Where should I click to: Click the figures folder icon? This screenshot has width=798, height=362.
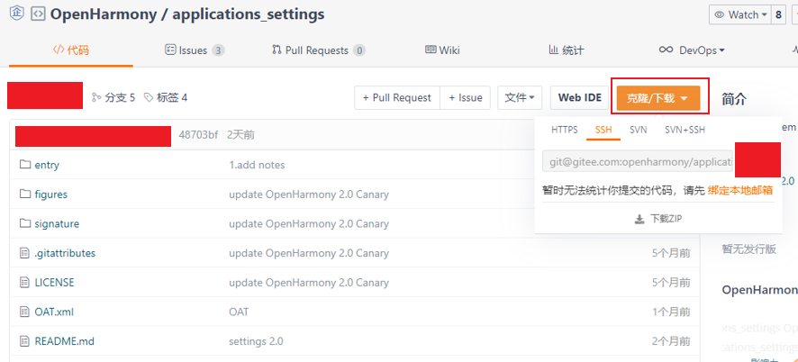tap(25, 195)
